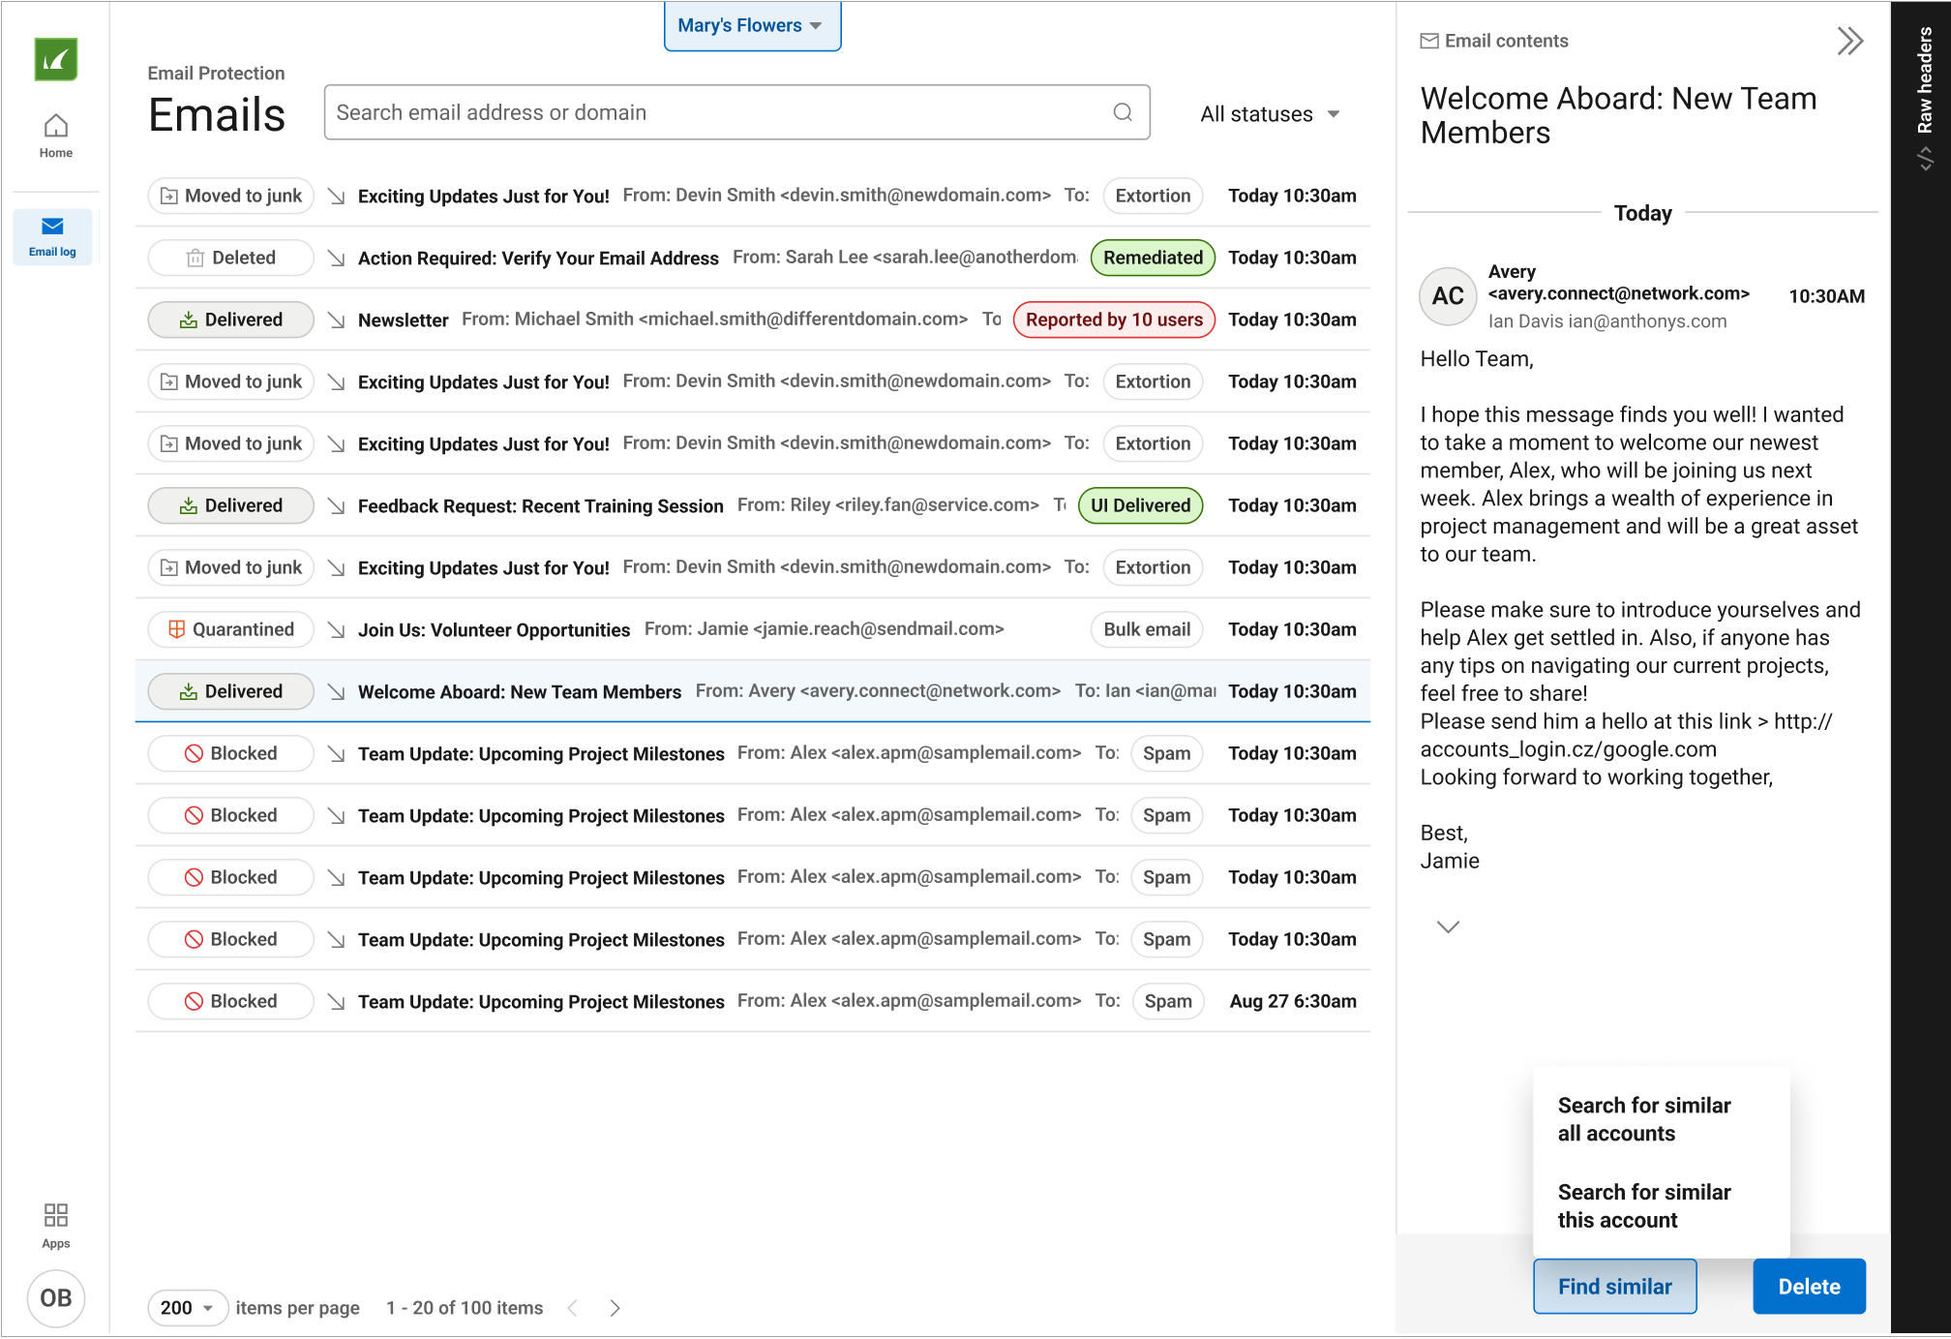Open Email log sidebar item
Screen dimensions: 1951x1339
[x=53, y=236]
